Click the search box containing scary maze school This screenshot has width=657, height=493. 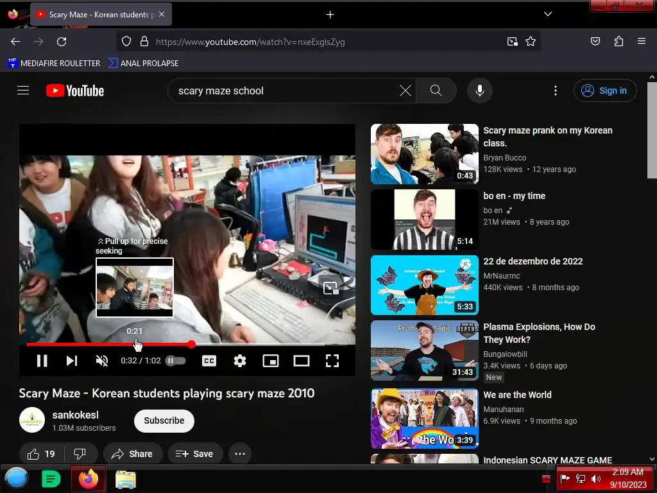click(286, 91)
